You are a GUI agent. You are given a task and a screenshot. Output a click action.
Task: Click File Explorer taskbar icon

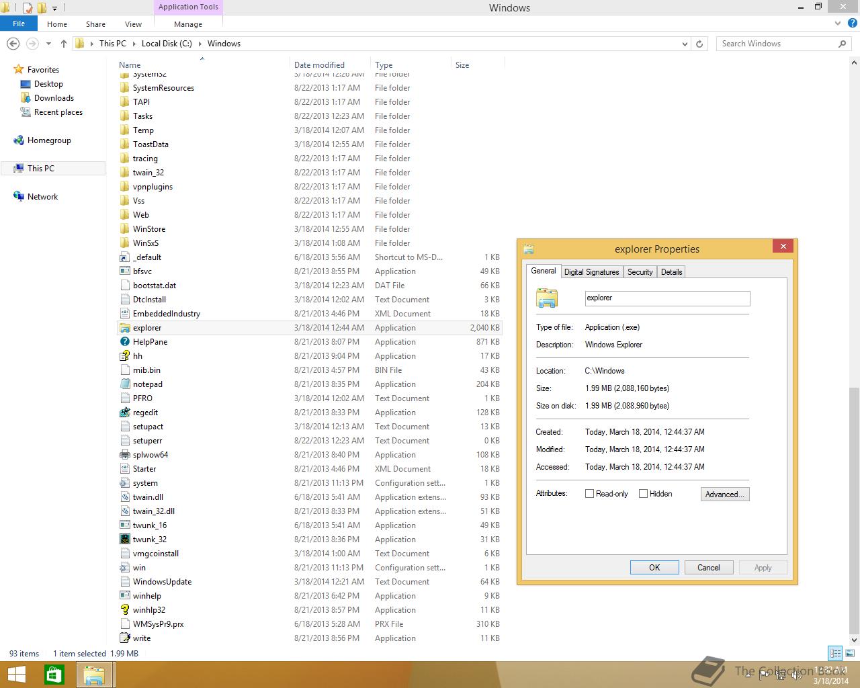tap(94, 675)
